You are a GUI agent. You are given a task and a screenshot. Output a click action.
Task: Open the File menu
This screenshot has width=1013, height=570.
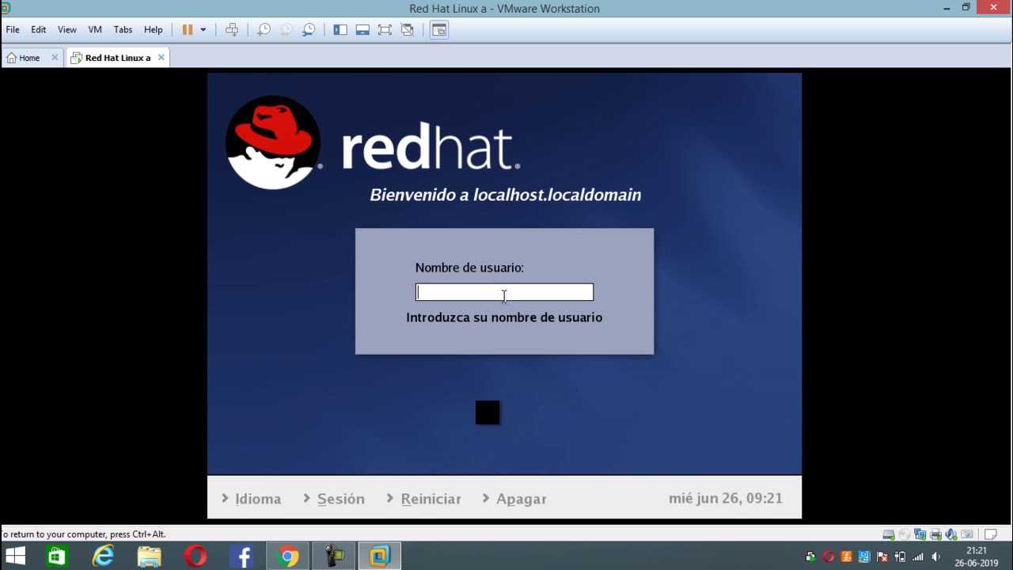(13, 29)
